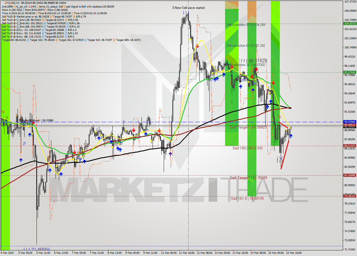The image size is (357, 256).
Task: Click the '14 Mar 08:00' time axis label
Action: (258, 253)
